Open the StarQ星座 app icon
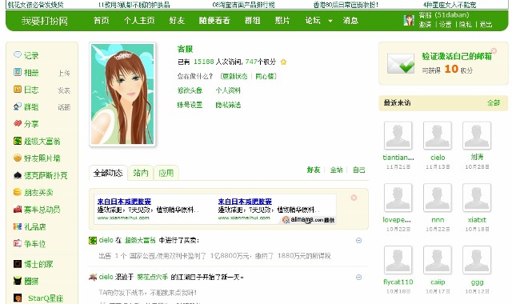This screenshot has height=304, width=512. point(18,298)
